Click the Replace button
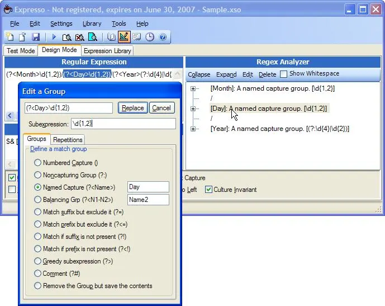Screen dimensions: 385x306 coord(132,108)
